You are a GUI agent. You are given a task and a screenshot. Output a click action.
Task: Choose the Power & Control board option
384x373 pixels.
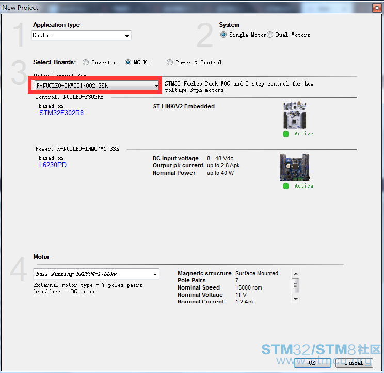tap(169, 62)
